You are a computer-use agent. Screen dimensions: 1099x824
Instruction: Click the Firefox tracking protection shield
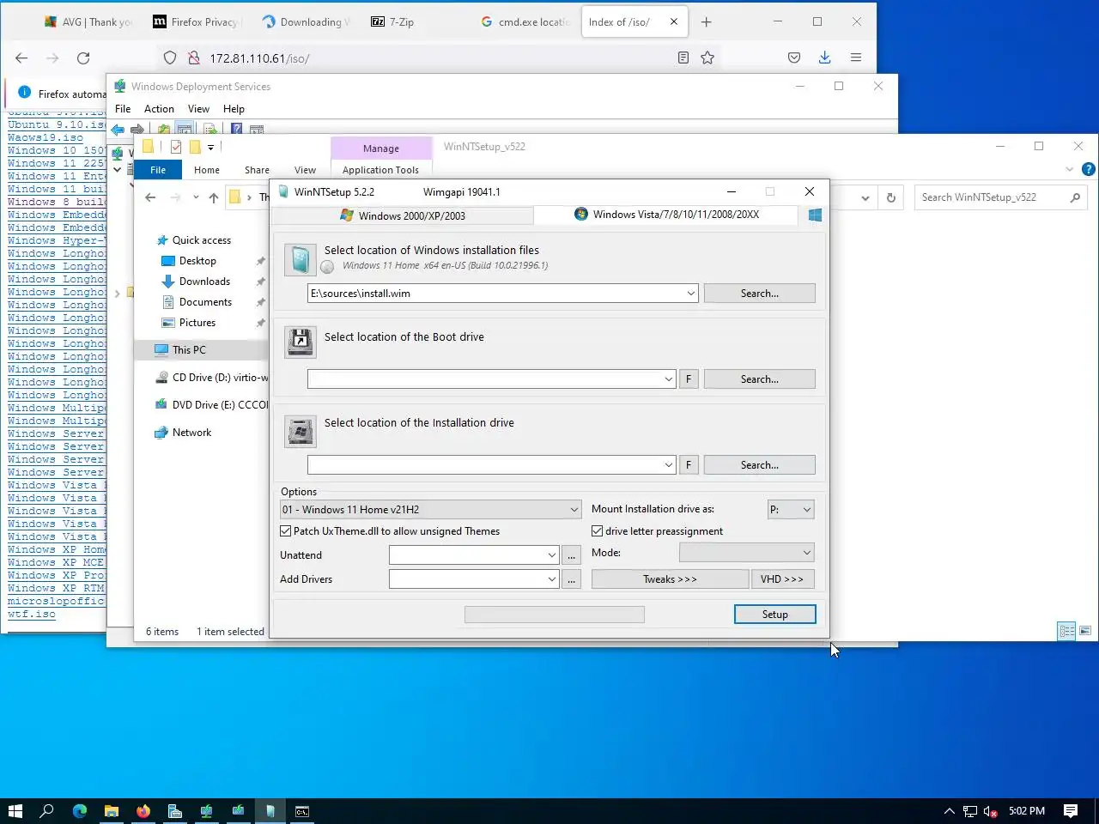coord(170,58)
